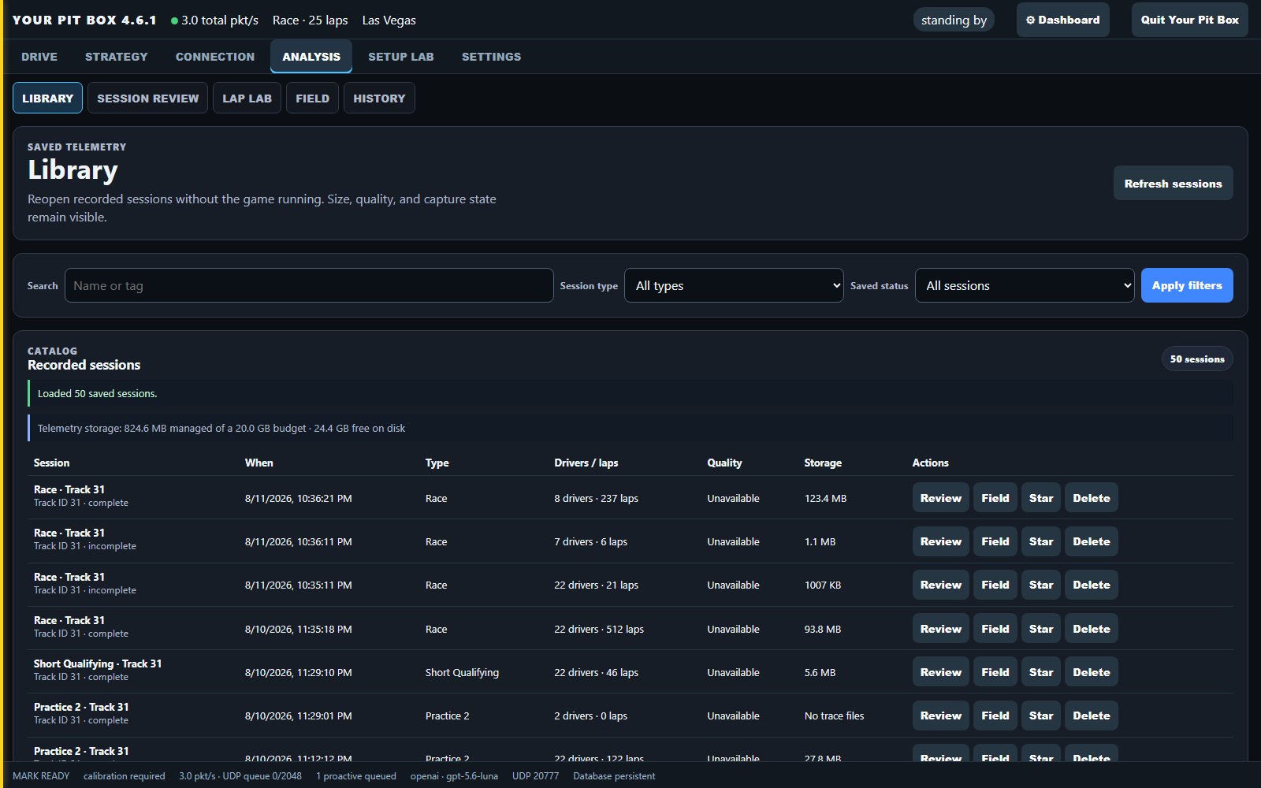The width and height of the screenshot is (1261, 788).
Task: Click the 50 sessions count badge
Action: tap(1197, 359)
